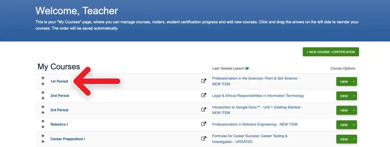Open Professionalism in Robotics Engineering lesson
Image resolution: width=390 pixels, height=147 pixels.
pyautogui.click(x=255, y=124)
